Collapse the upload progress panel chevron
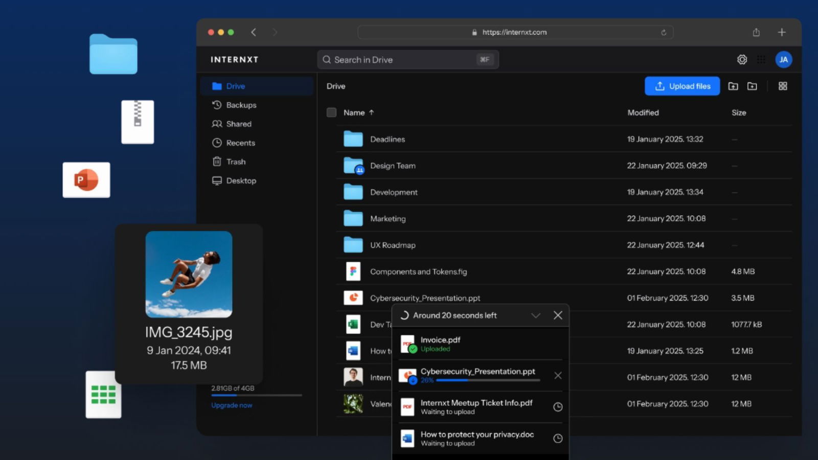This screenshot has width=818, height=460. [535, 315]
